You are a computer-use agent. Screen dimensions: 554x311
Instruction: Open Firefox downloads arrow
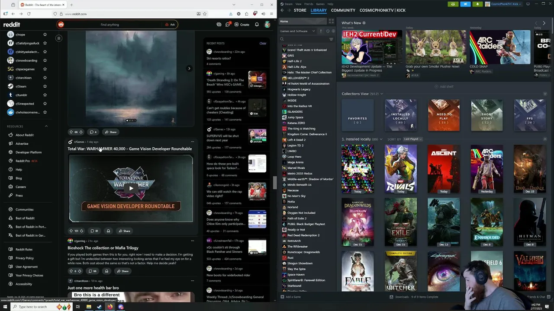(230, 14)
